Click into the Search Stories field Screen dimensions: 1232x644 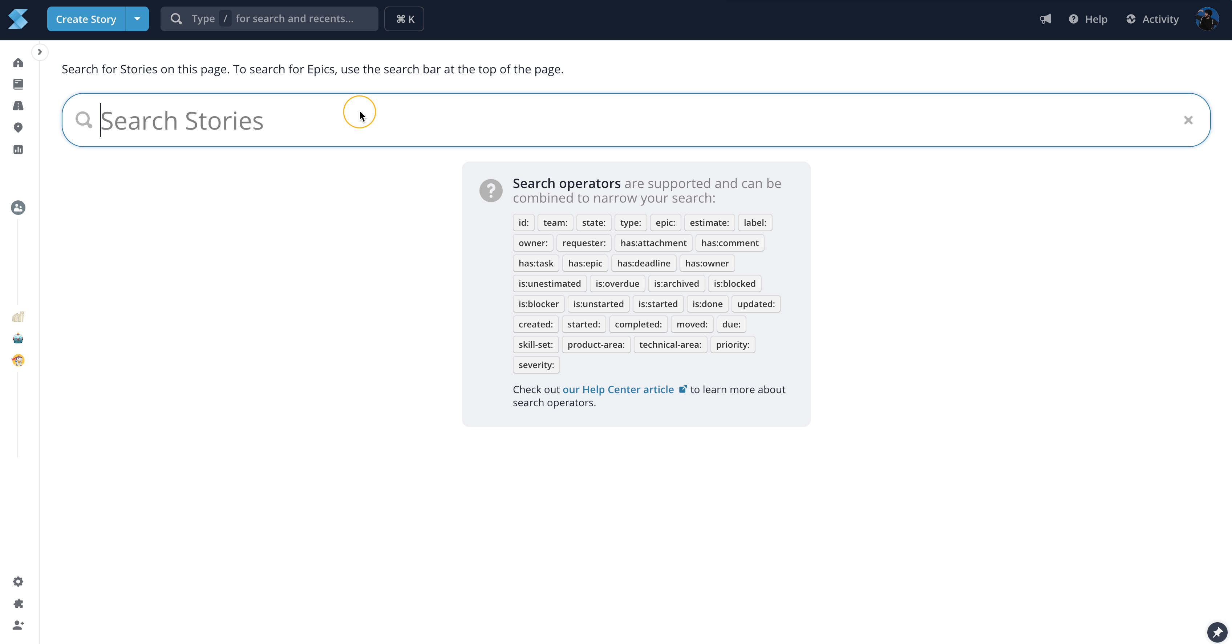coord(636,120)
